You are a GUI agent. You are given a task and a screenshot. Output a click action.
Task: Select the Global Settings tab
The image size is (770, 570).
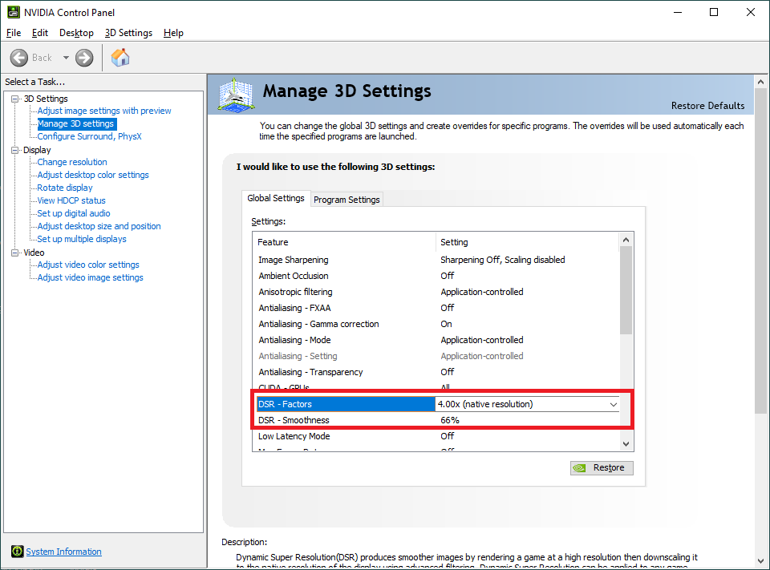(276, 198)
